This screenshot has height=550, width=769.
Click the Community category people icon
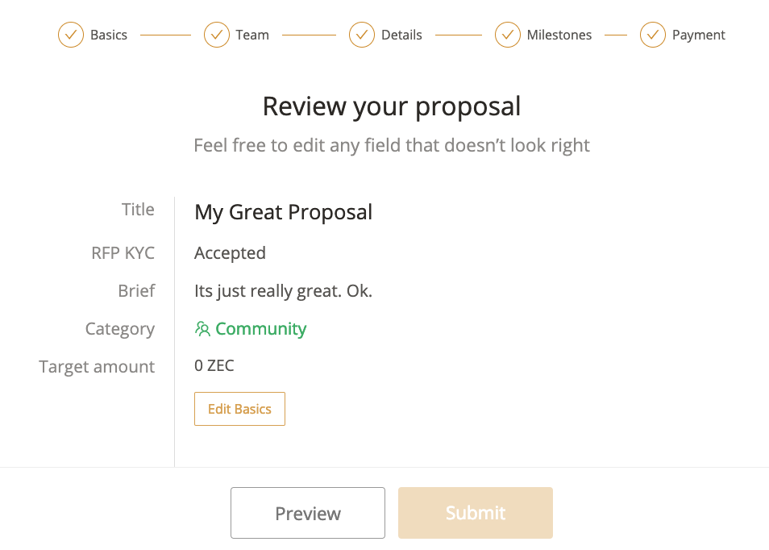click(x=202, y=329)
